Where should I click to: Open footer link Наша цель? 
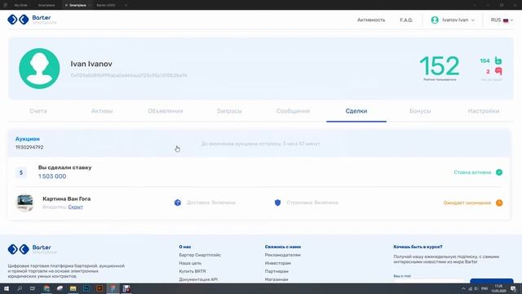pos(190,263)
